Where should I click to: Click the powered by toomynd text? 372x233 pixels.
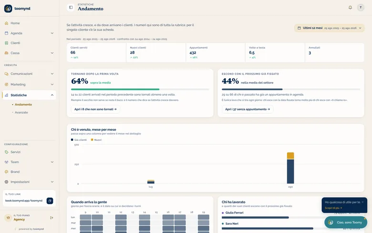(31, 229)
